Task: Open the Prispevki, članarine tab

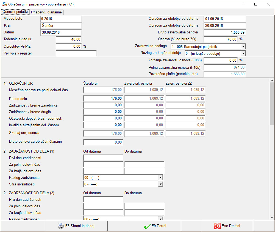Action: pos(46,12)
